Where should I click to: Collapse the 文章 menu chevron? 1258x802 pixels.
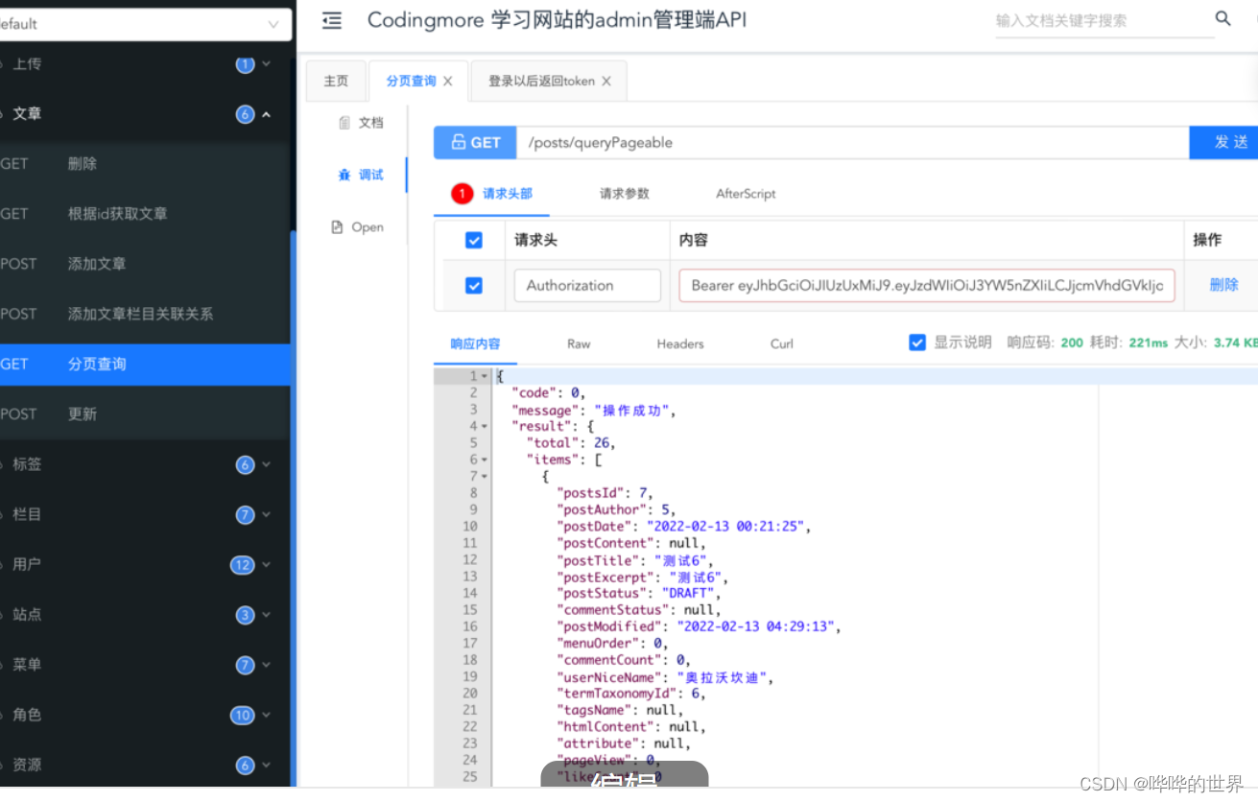click(x=267, y=114)
